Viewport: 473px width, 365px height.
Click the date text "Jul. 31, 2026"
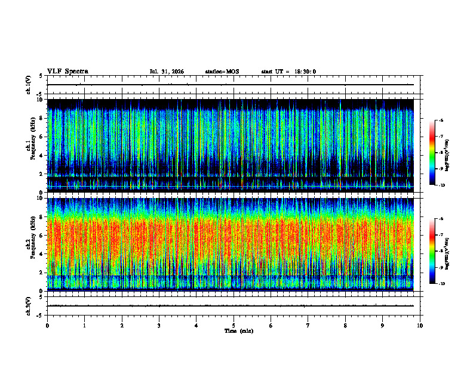tap(167, 72)
